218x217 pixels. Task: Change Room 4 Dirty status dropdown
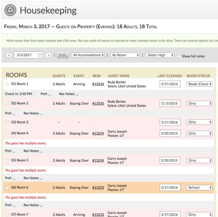pyautogui.click(x=199, y=133)
